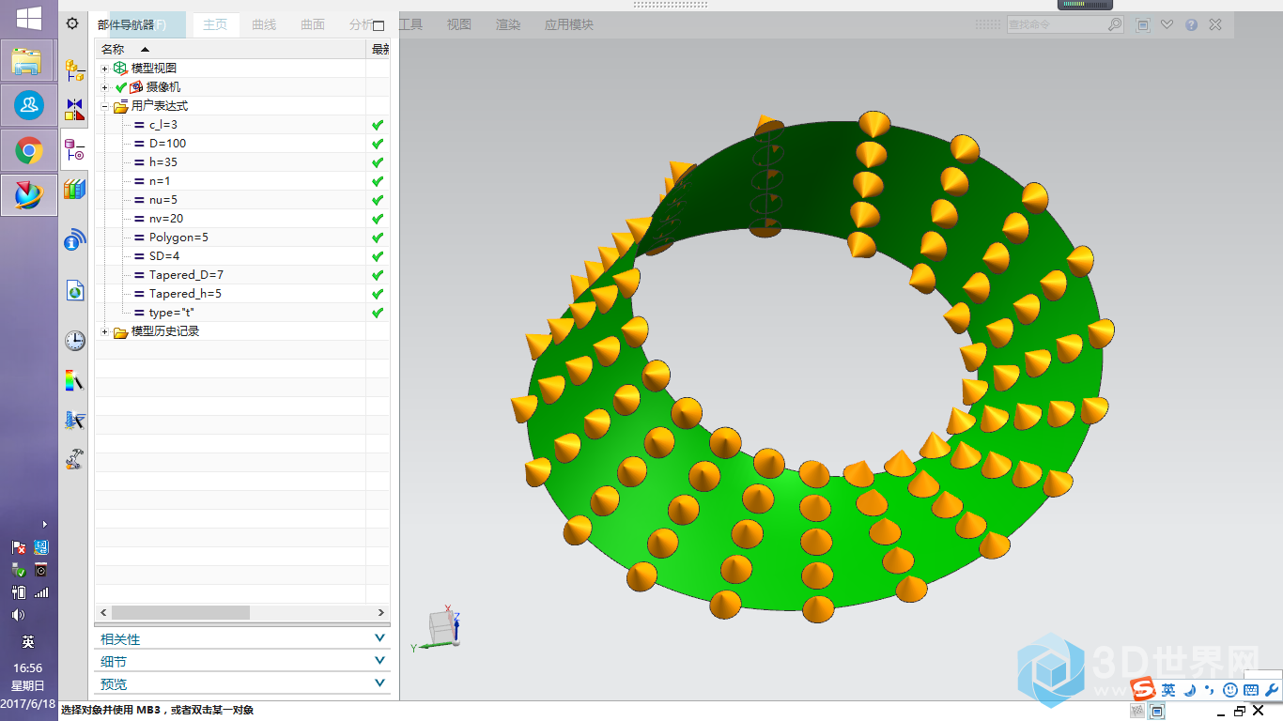
Task: Switch to the 渲染 ribbon tab
Action: click(508, 24)
